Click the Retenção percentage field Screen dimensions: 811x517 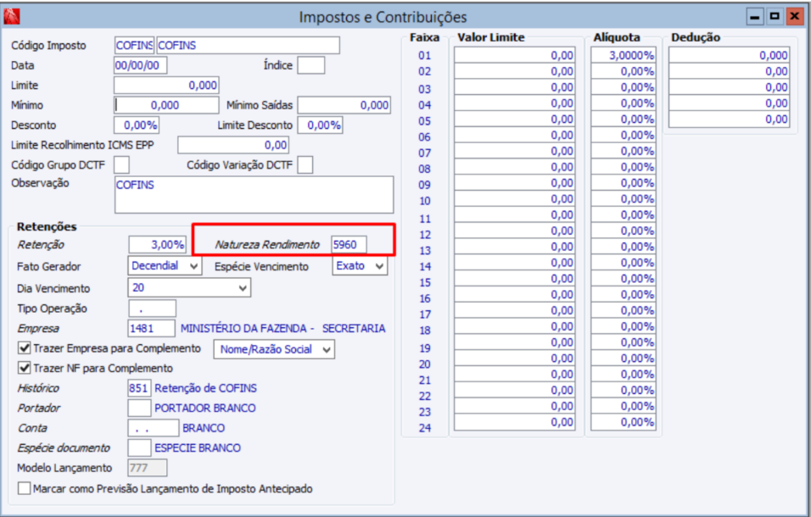tap(157, 244)
